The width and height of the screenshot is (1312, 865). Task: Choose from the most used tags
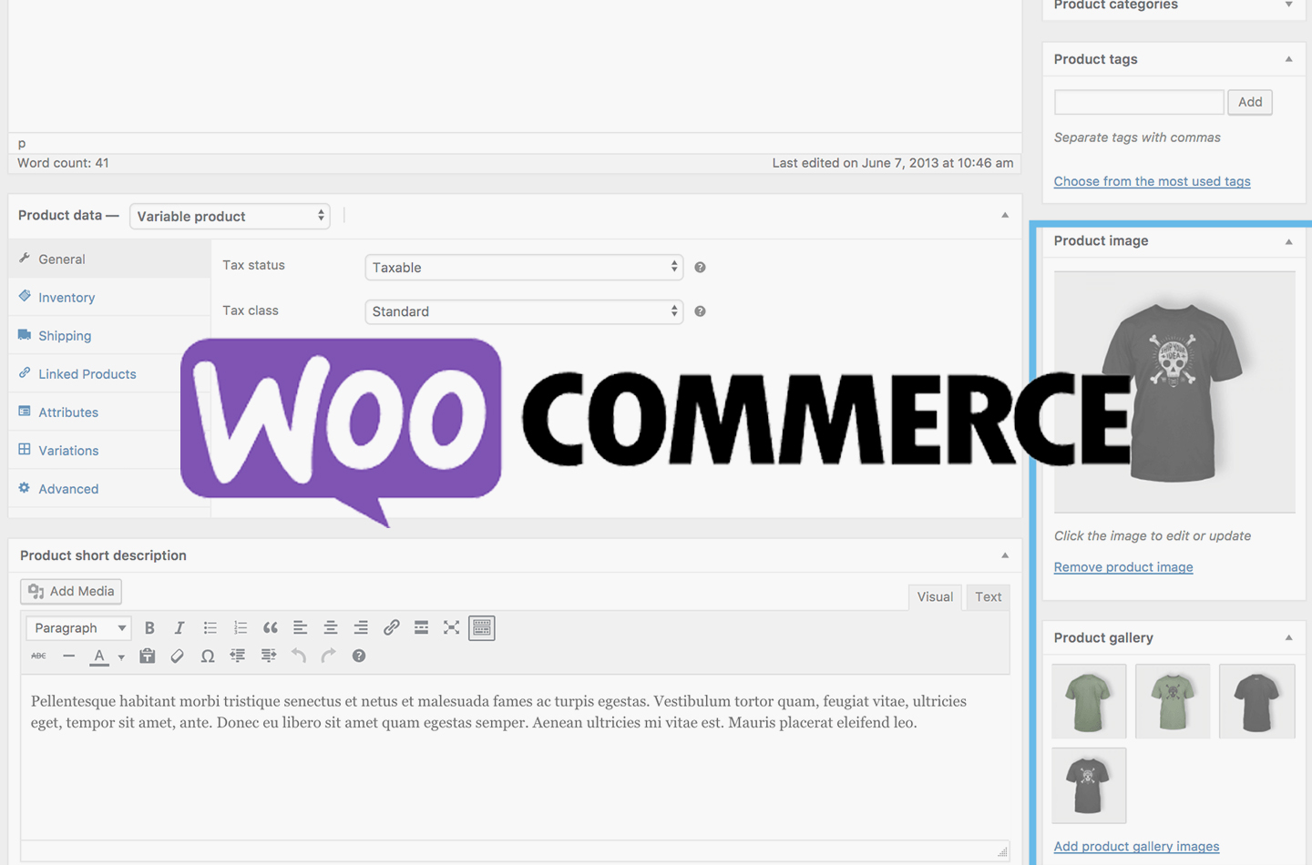(x=1152, y=181)
